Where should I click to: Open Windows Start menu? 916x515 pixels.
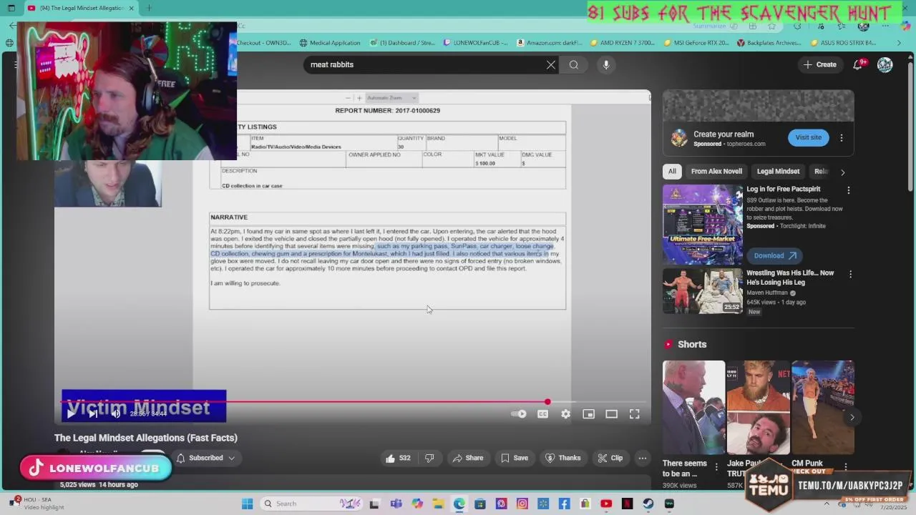(x=247, y=504)
